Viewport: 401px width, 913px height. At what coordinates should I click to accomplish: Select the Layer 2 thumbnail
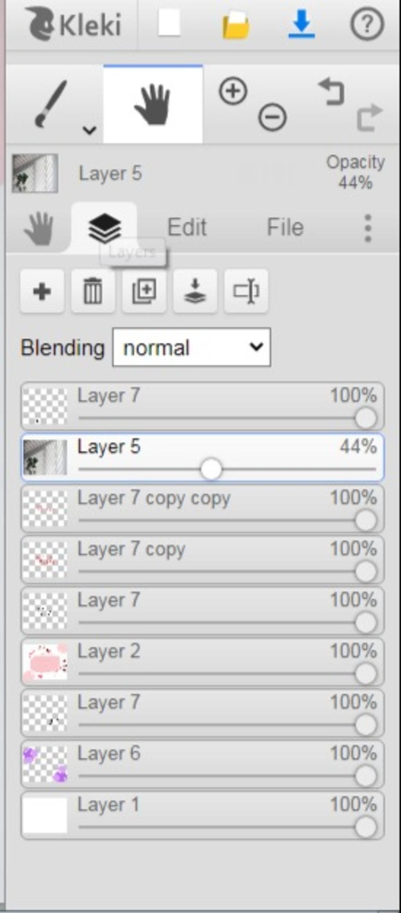45,662
